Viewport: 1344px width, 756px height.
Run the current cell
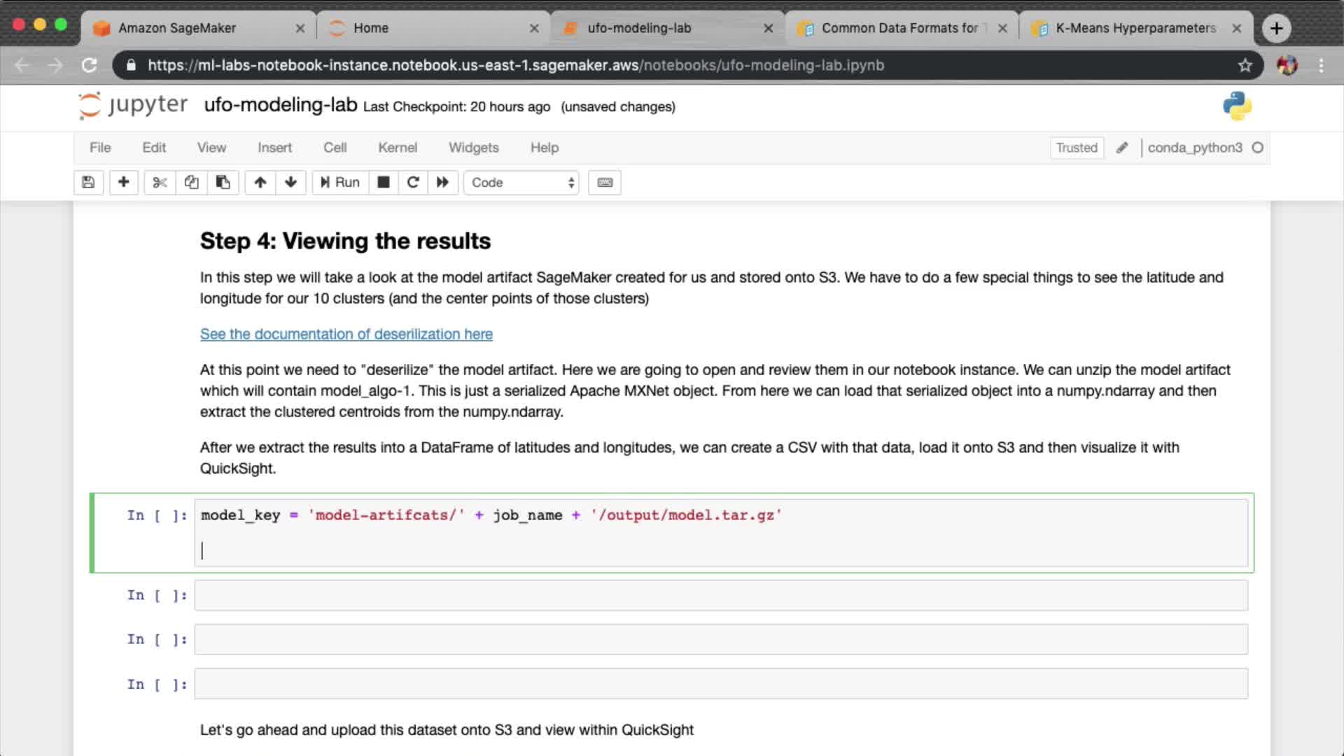(x=340, y=183)
